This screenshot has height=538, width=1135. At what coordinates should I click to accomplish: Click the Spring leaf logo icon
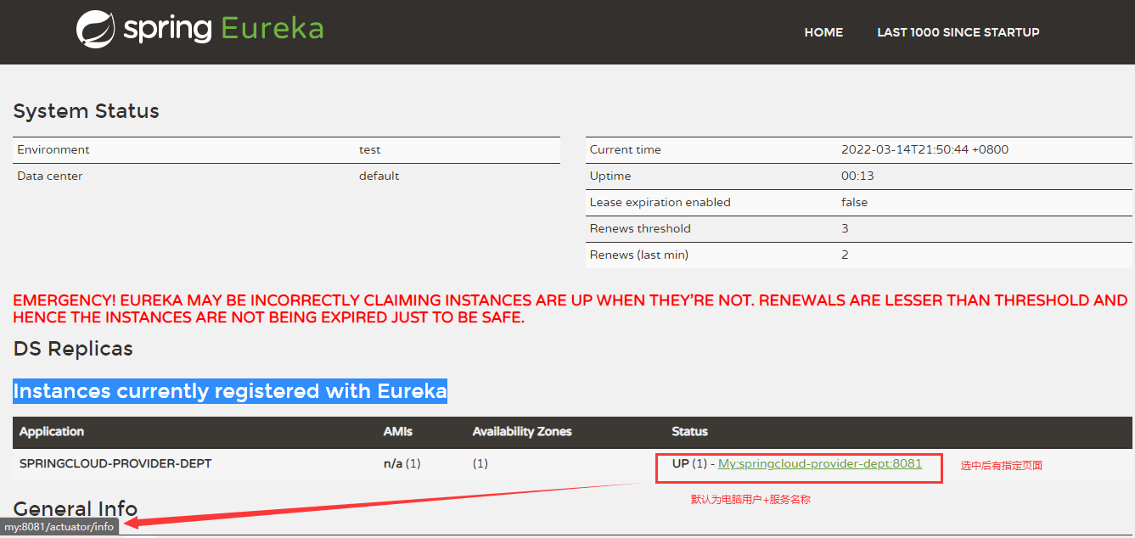pyautogui.click(x=95, y=29)
